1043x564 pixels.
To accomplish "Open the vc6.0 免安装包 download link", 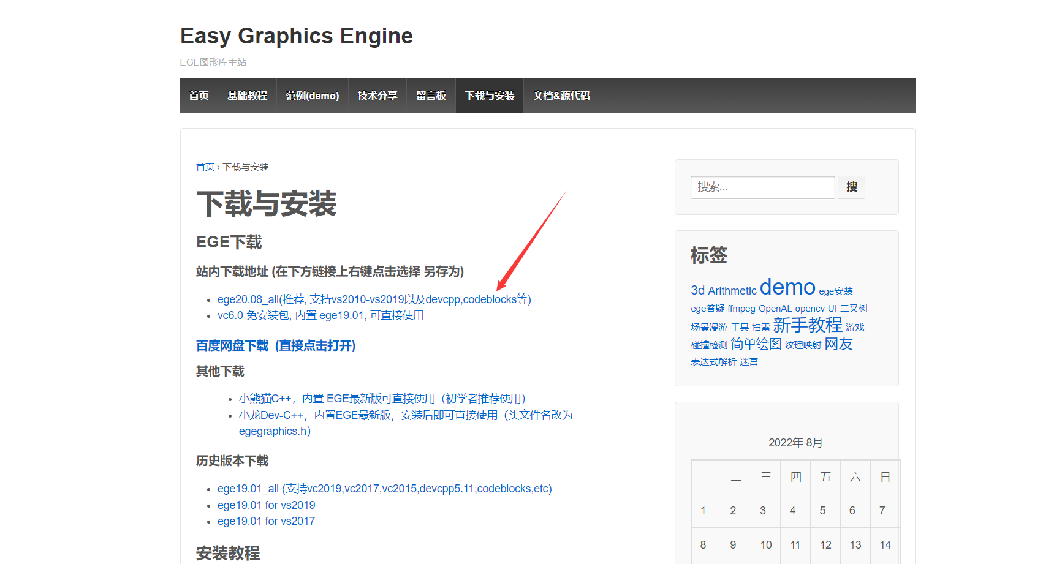I will click(320, 315).
